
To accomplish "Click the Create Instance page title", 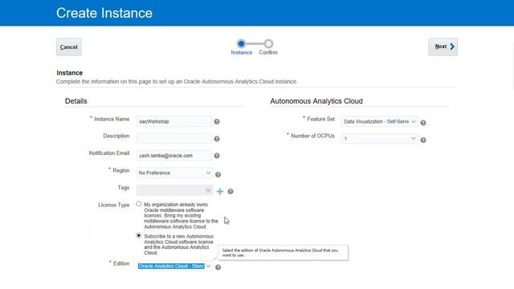I will click(x=104, y=13).
